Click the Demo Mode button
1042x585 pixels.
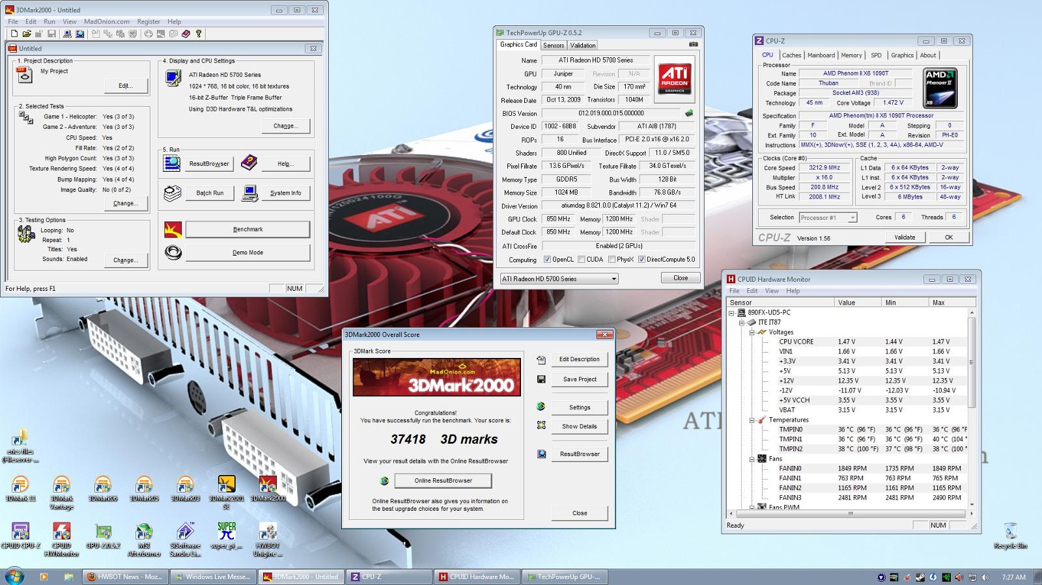pos(247,252)
